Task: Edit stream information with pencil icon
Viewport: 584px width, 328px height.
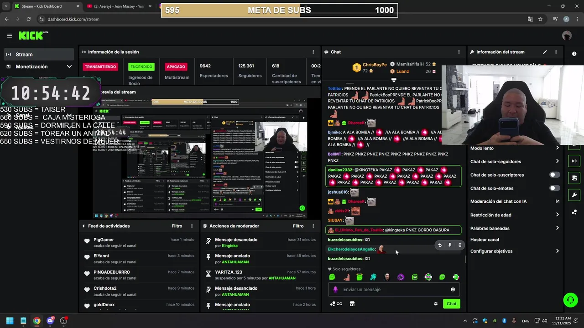Action: coord(545,52)
